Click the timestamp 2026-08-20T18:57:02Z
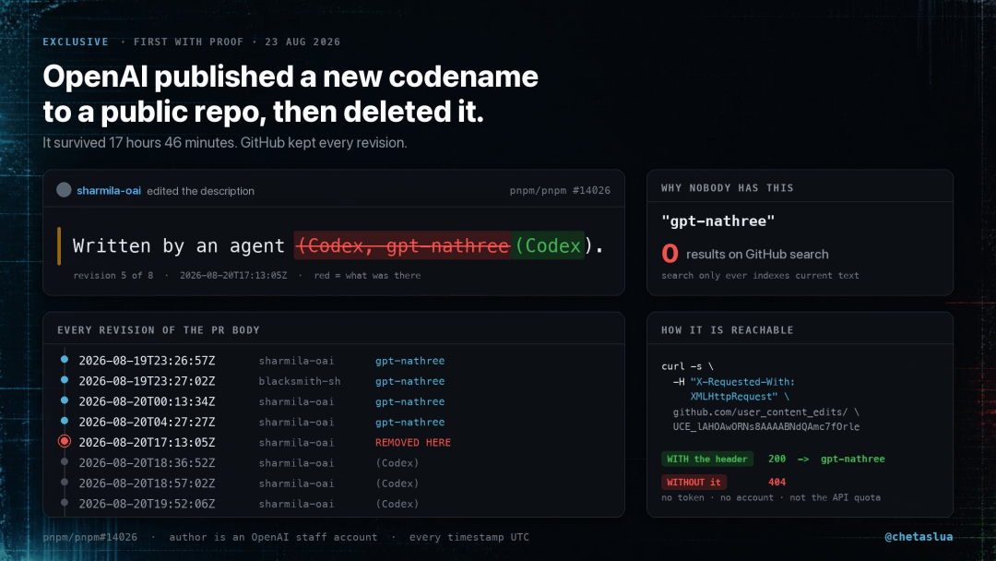Image resolution: width=996 pixels, height=561 pixels. point(147,483)
